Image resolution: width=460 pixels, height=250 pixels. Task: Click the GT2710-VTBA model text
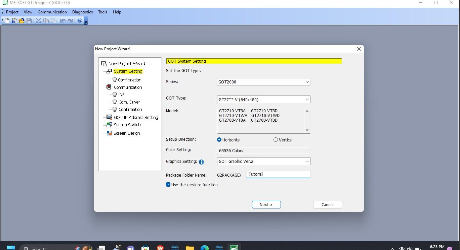coord(232,111)
